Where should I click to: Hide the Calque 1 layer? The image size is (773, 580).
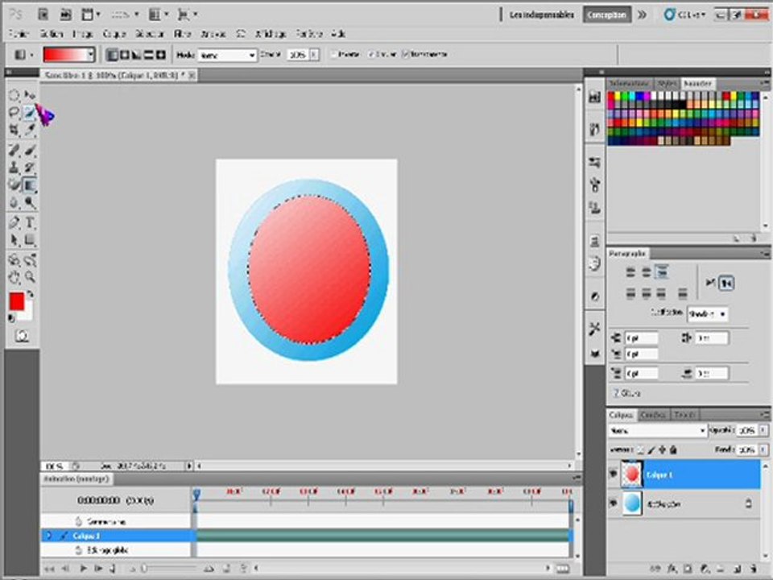click(x=614, y=474)
